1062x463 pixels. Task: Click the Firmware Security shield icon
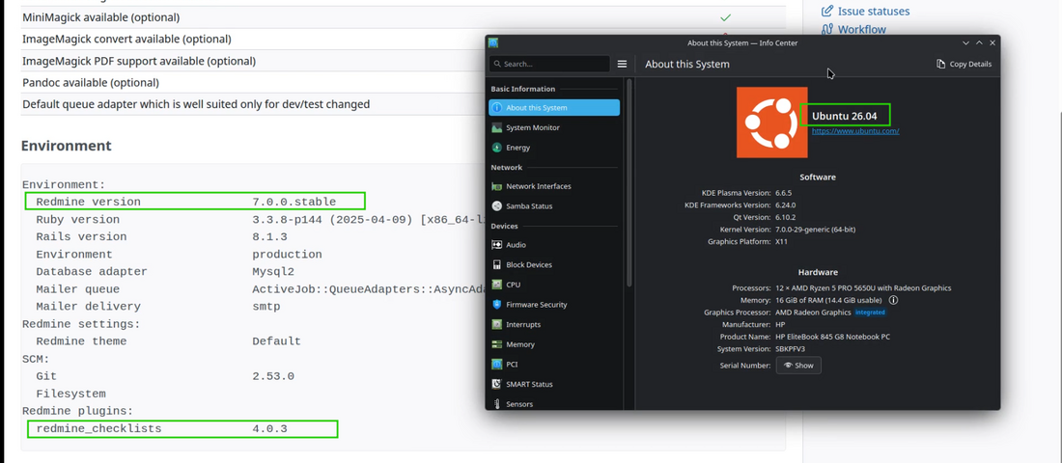497,305
